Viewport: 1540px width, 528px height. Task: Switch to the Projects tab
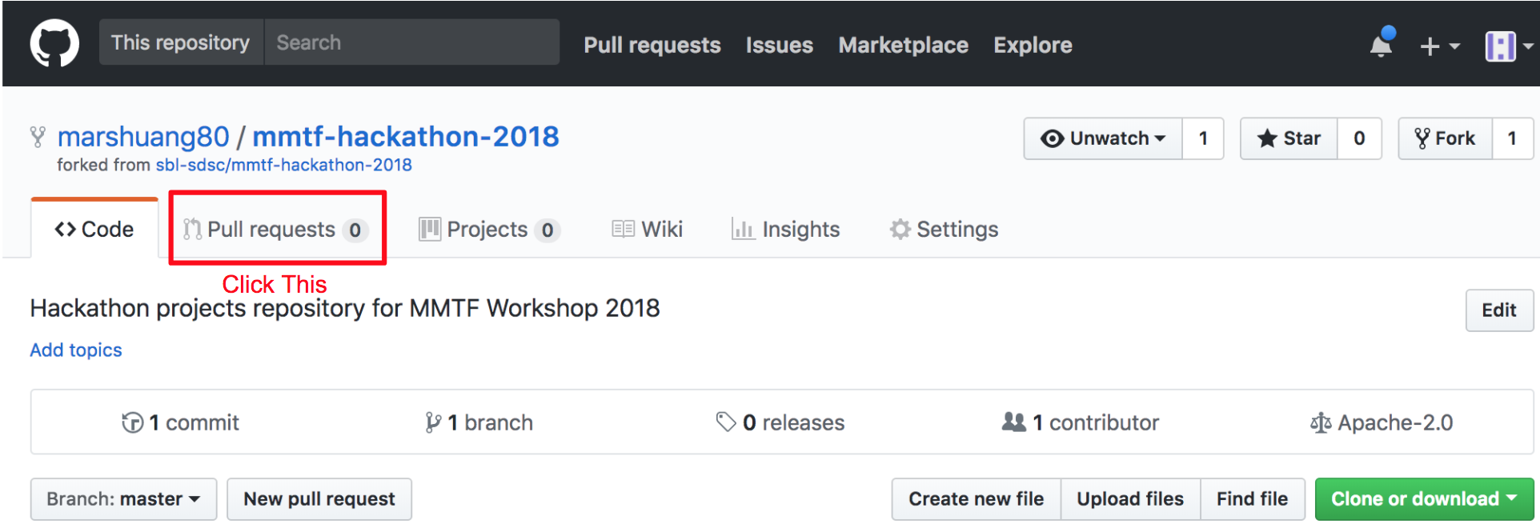point(489,230)
